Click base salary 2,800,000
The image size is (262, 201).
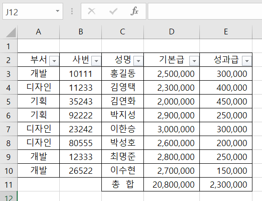click(x=172, y=157)
